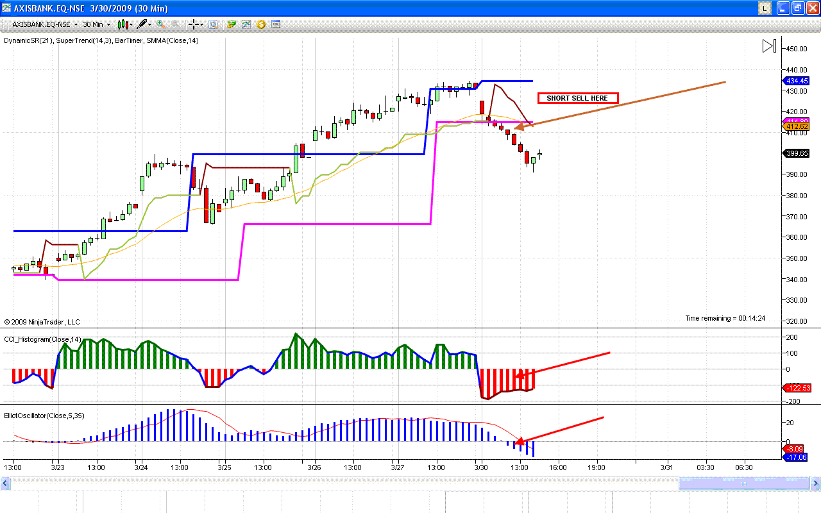Toggle the green chart trader icon
821x513 pixels.
coord(232,24)
